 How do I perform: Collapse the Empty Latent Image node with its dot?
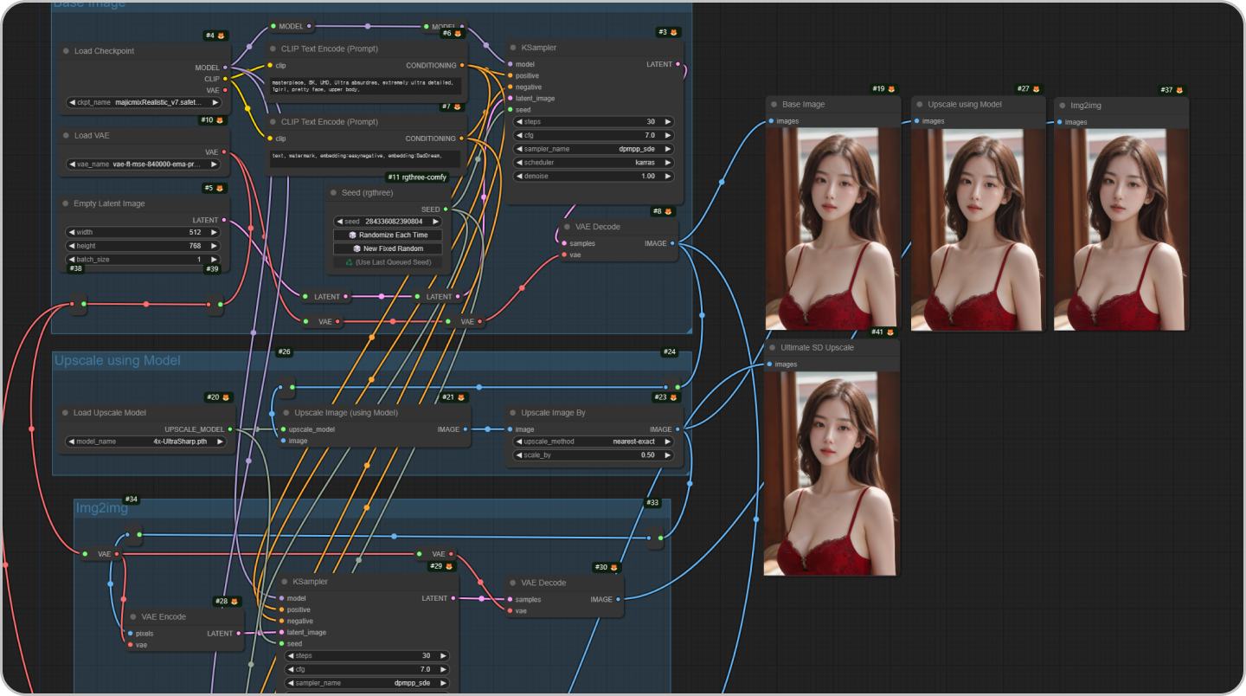[66, 203]
